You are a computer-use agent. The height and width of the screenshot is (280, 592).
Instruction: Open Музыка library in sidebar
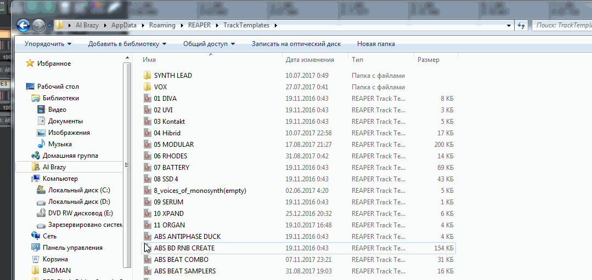pos(60,144)
